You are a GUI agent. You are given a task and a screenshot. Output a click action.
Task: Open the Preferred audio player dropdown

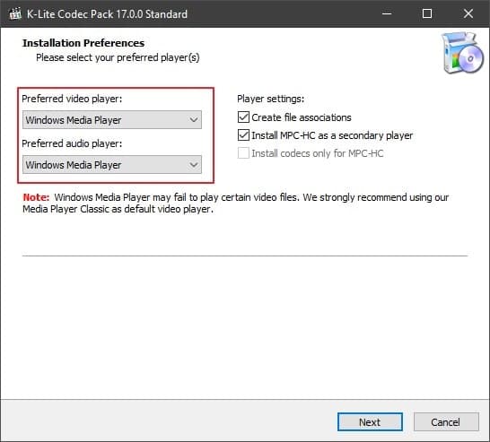(x=112, y=164)
